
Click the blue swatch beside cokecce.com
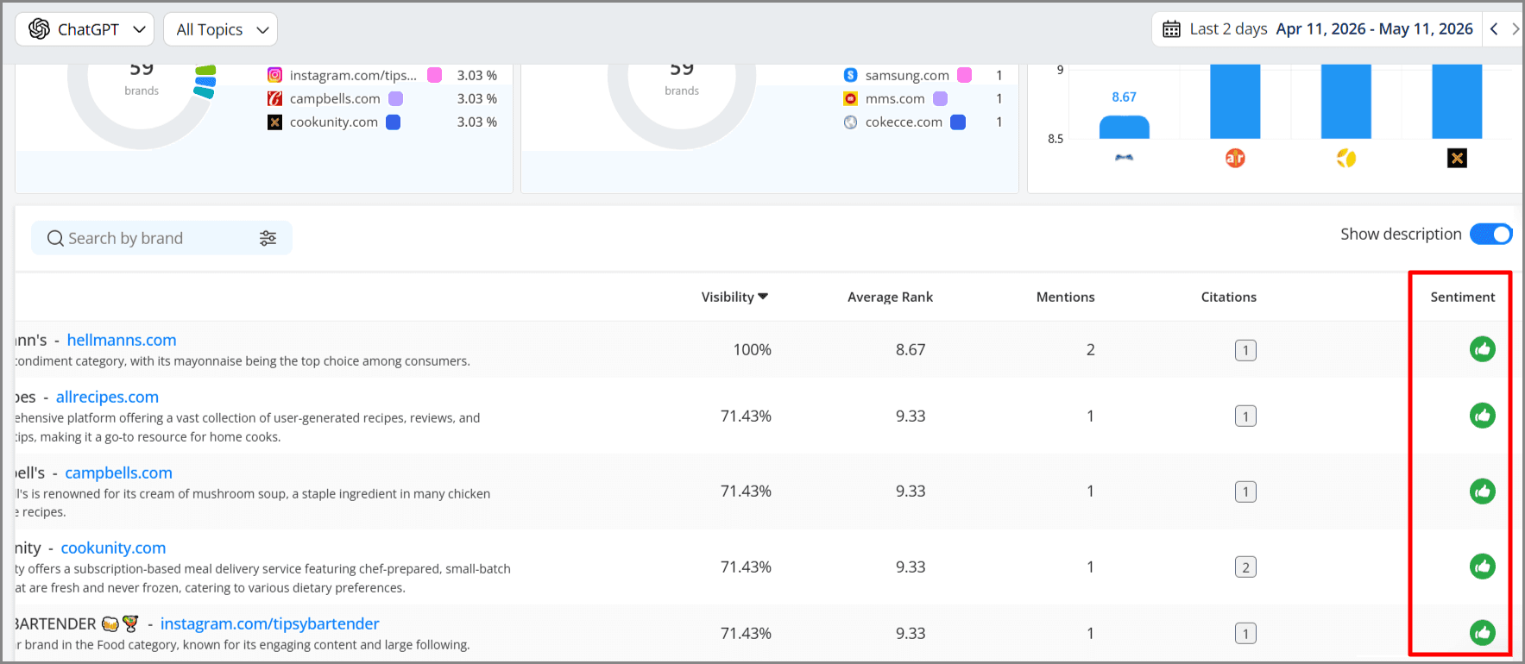point(957,122)
